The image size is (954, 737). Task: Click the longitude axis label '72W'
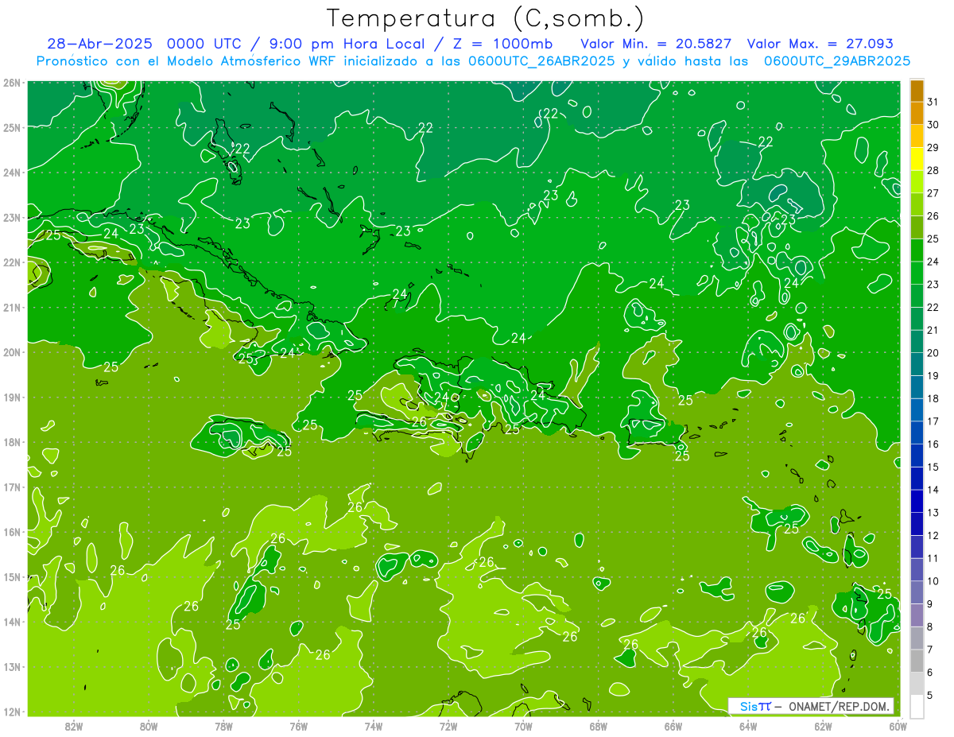pos(448,727)
